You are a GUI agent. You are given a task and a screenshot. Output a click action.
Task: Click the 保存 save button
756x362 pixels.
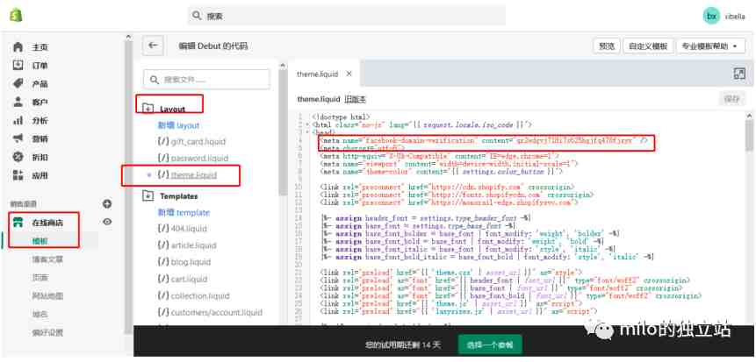tap(731, 99)
